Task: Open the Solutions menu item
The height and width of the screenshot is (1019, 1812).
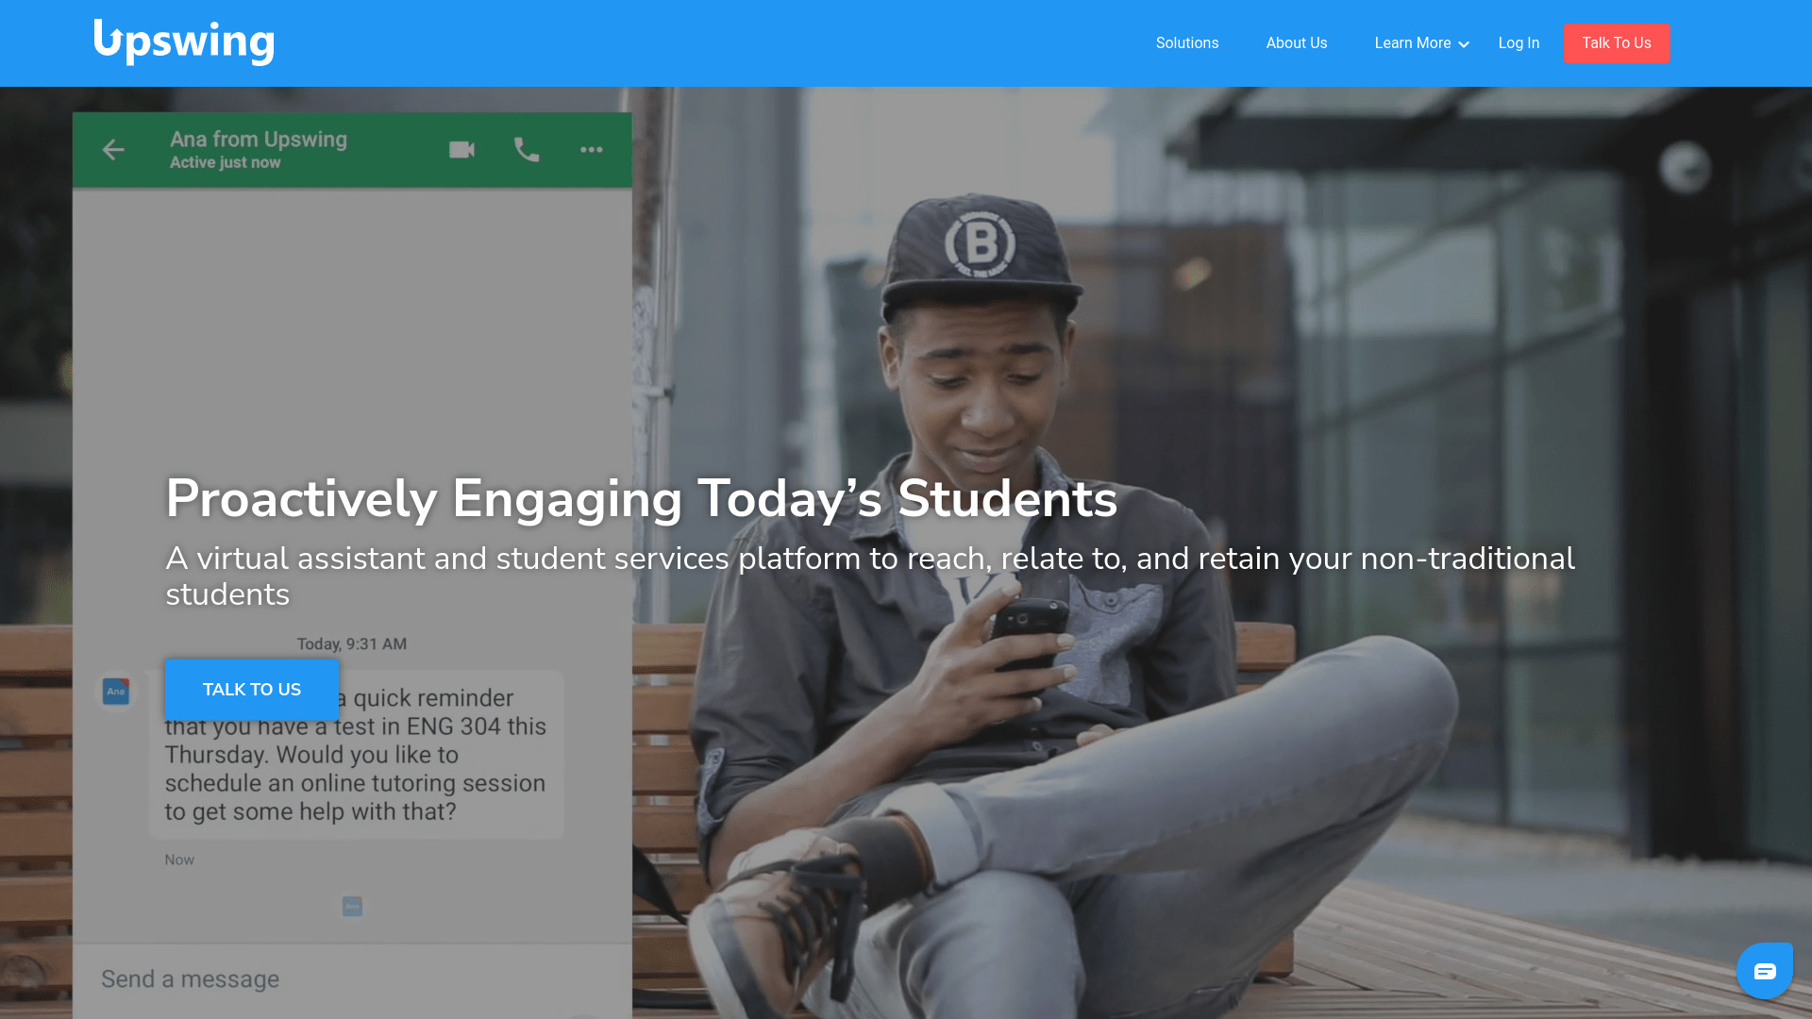Action: [x=1187, y=43]
